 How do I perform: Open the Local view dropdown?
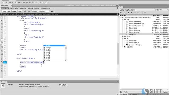coord(162,10)
